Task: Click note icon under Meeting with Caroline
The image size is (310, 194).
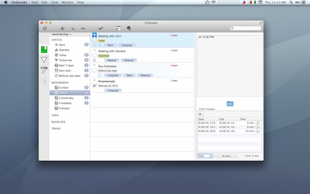Action: (95, 60)
